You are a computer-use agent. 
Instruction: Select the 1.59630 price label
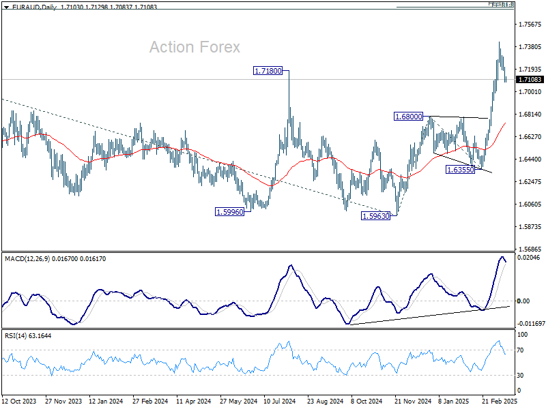pos(376,216)
